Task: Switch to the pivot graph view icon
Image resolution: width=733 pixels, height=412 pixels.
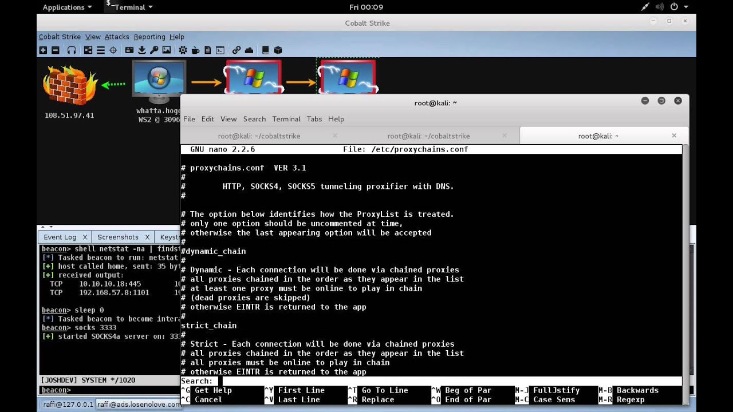Action: click(88, 50)
